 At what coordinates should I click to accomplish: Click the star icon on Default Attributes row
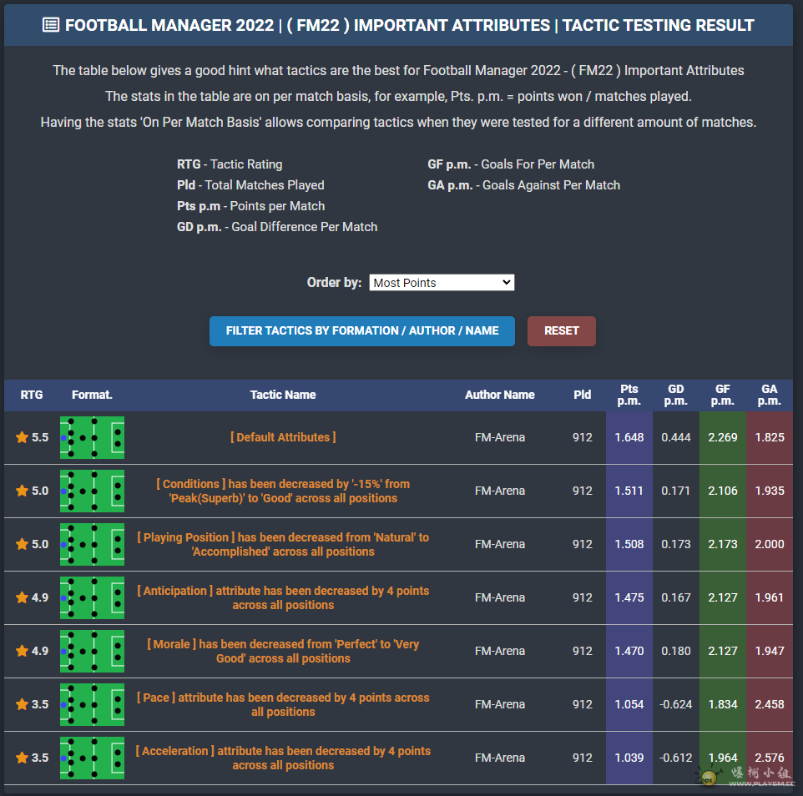coord(22,437)
